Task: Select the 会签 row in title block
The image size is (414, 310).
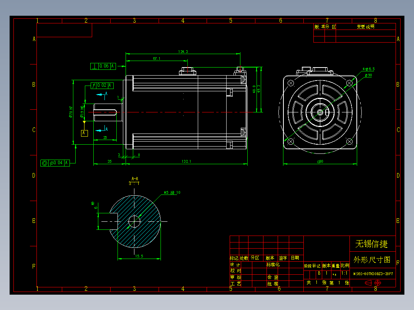Action: click(274, 277)
